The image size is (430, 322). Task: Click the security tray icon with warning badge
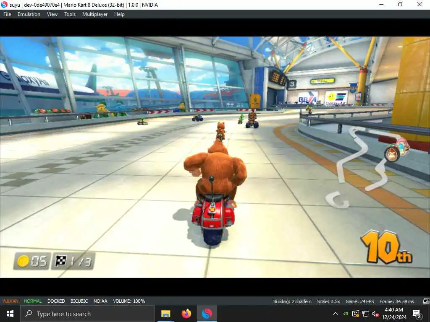[356, 314]
